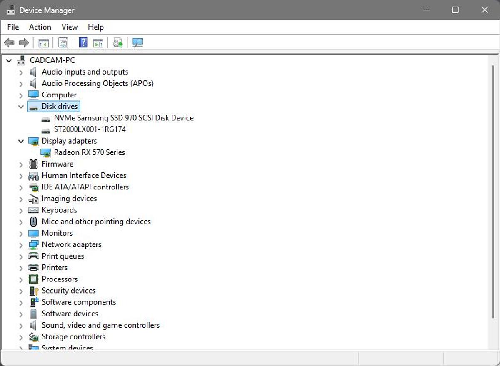Click the blue Help question mark icon

click(x=83, y=42)
